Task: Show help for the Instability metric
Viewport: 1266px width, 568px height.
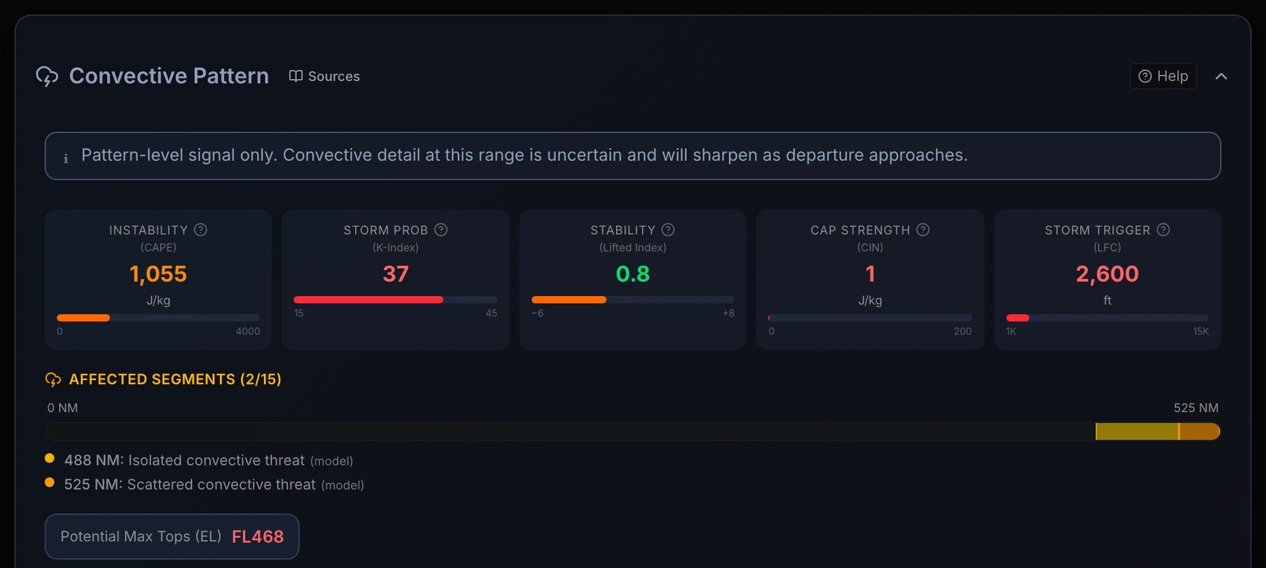Action: point(201,230)
